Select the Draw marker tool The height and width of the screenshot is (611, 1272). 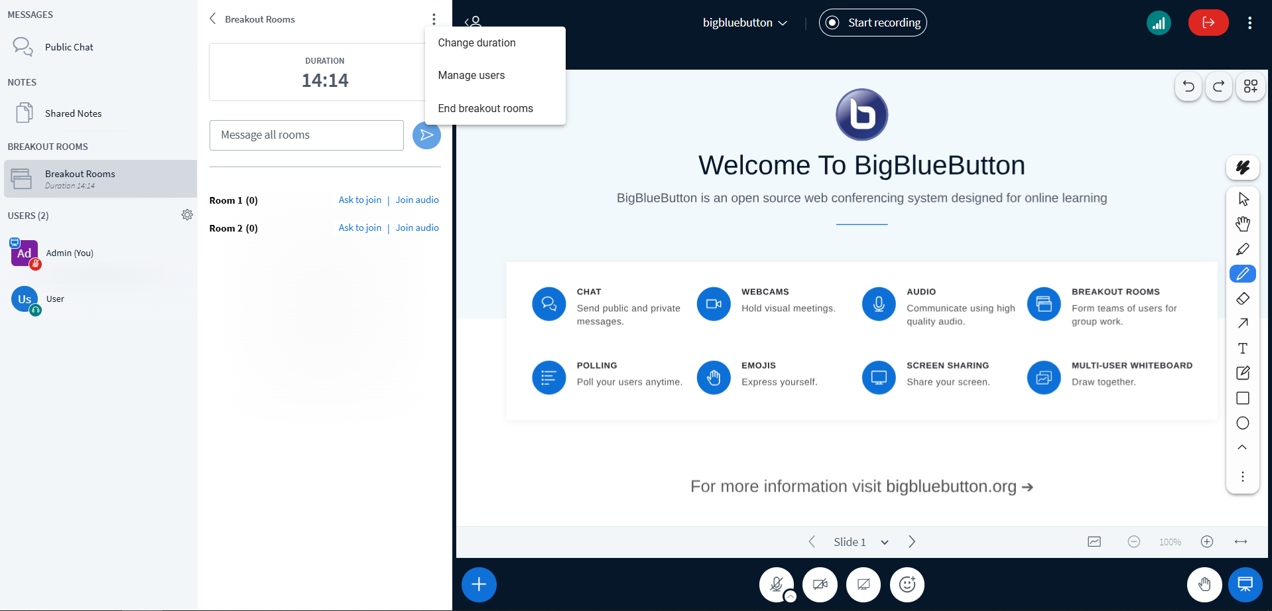tap(1243, 249)
